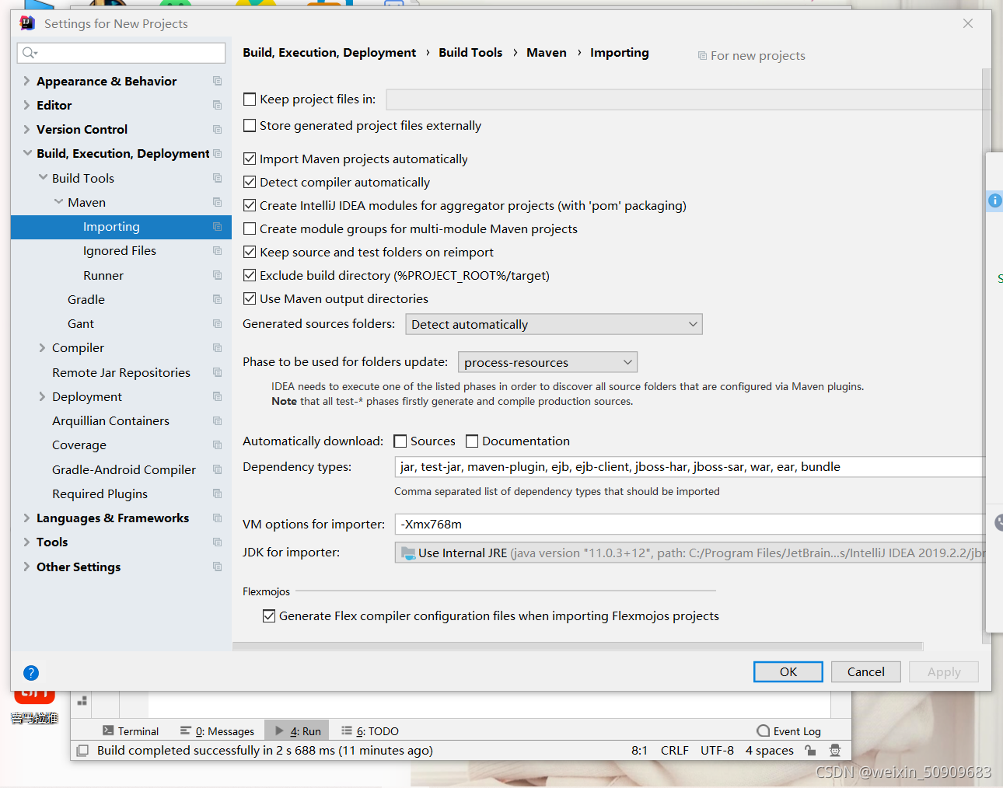Toggle Keep source and test folders on reimport

[250, 252]
